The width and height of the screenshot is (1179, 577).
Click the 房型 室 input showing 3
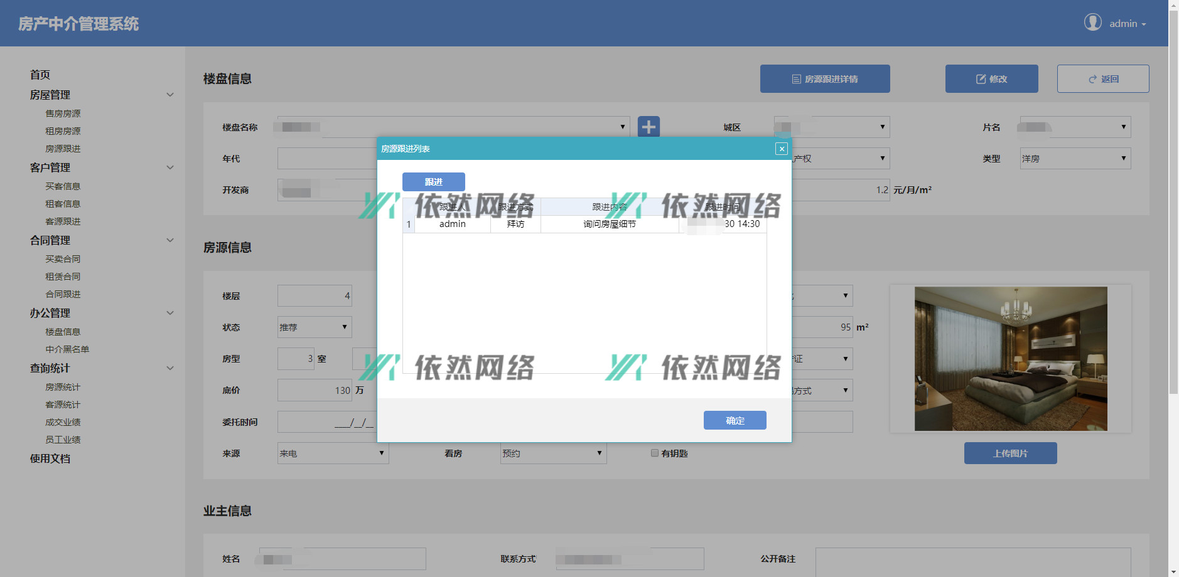(x=296, y=358)
